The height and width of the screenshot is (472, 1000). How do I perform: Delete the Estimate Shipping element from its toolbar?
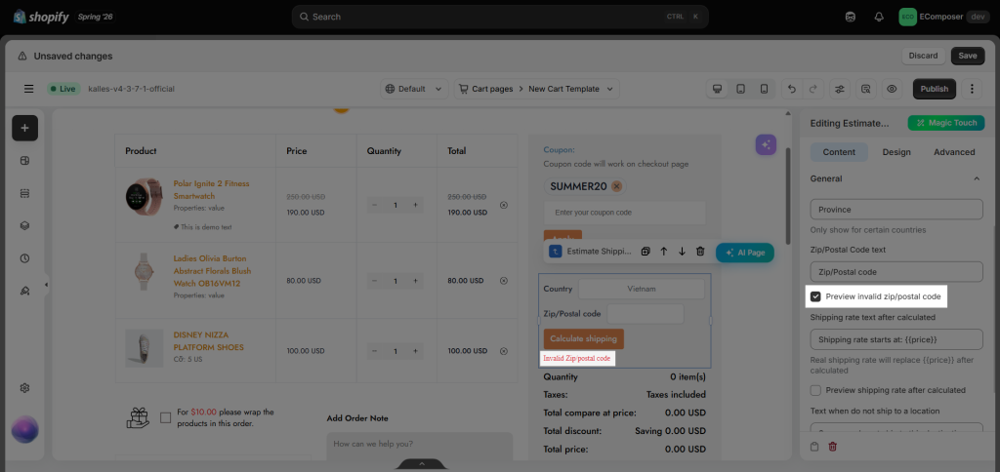(x=700, y=252)
